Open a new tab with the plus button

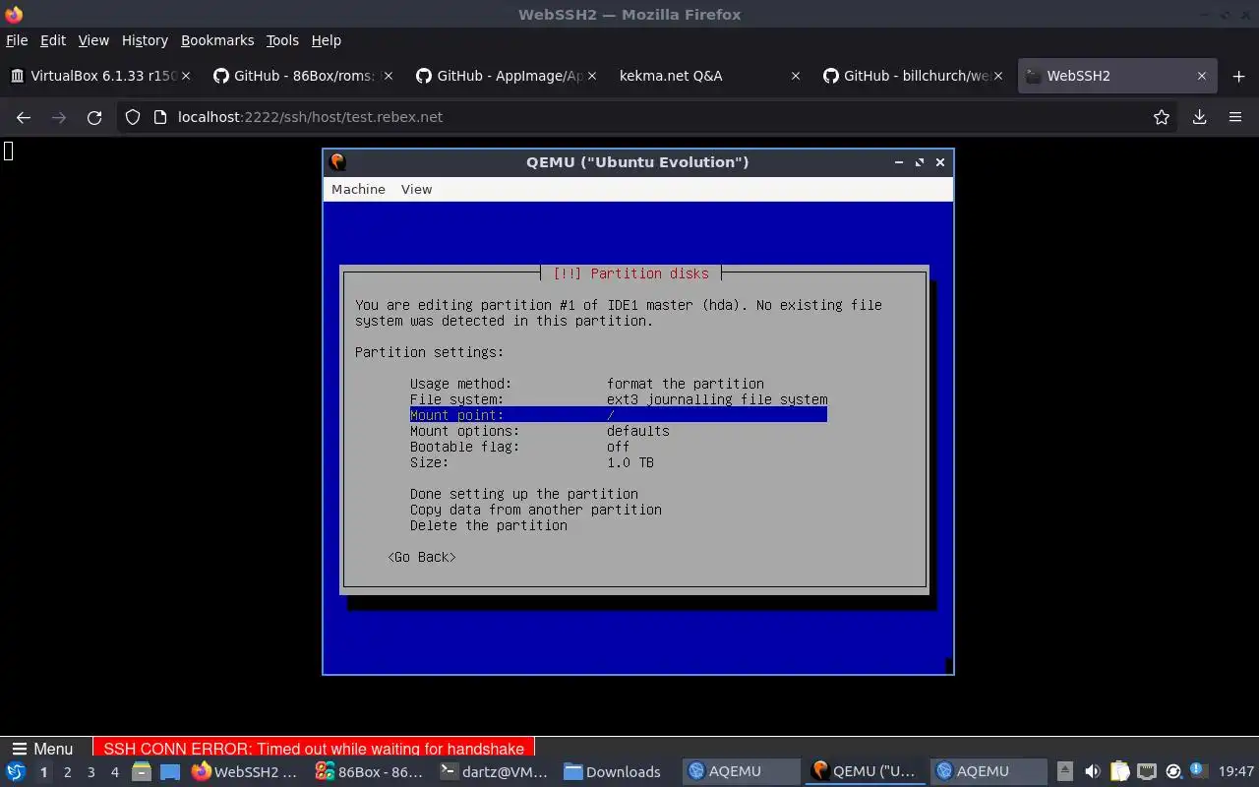[1238, 76]
